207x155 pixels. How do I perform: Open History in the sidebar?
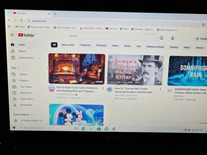click(x=23, y=74)
